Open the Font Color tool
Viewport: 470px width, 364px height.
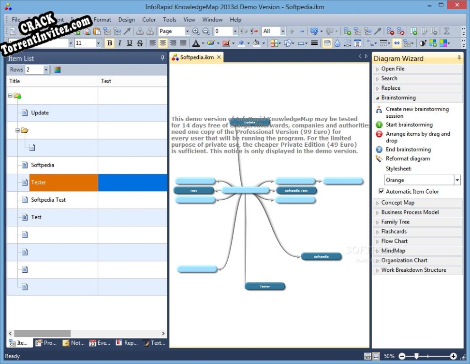pos(195,43)
